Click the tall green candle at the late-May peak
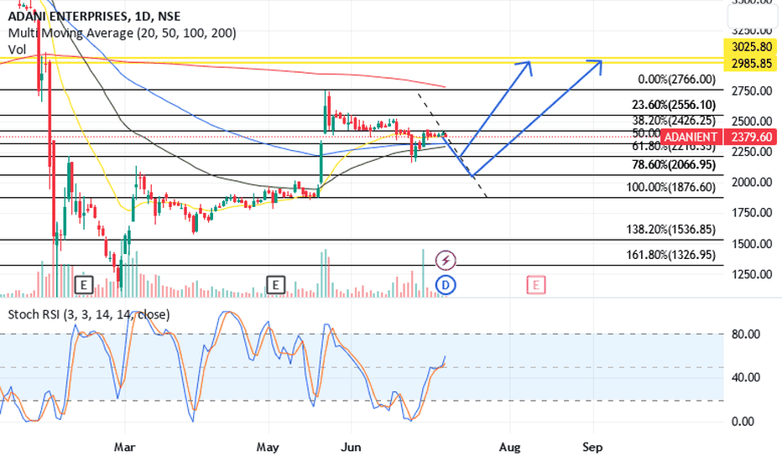782x461 pixels. click(326, 112)
